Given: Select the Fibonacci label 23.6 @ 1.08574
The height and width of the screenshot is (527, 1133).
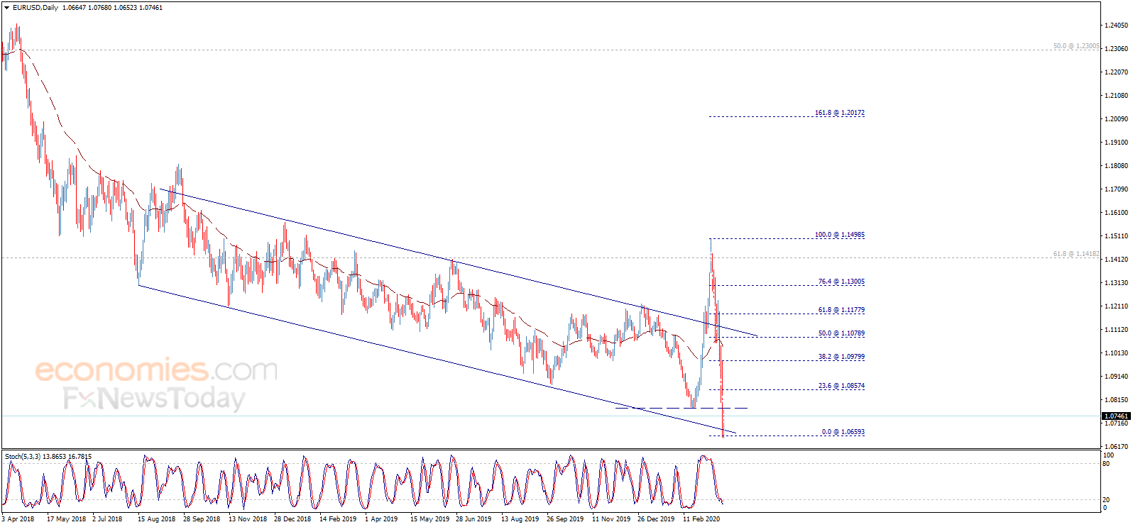Looking at the screenshot, I should pos(841,386).
